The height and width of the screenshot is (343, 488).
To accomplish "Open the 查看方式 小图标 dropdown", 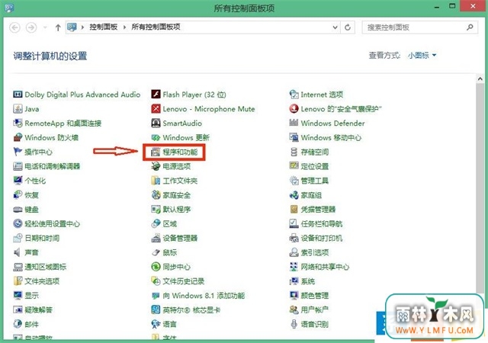I will [422, 56].
